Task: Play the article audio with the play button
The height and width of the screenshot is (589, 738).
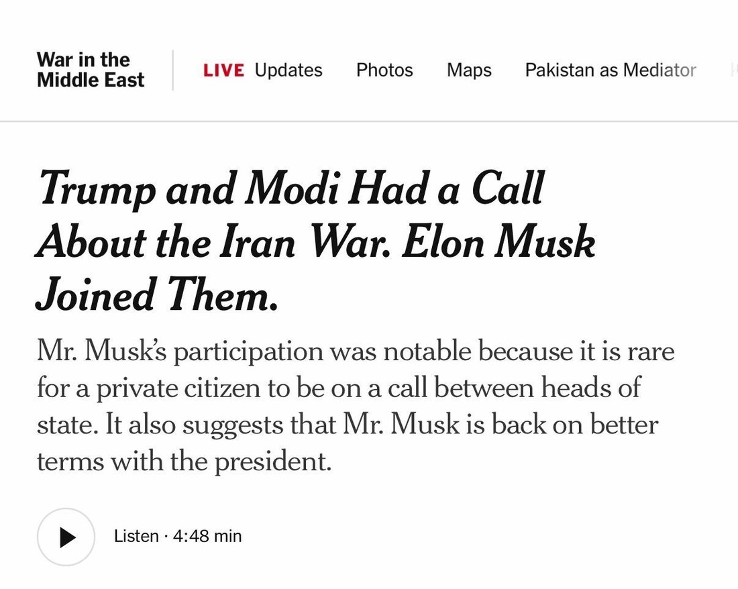Action: pos(66,537)
